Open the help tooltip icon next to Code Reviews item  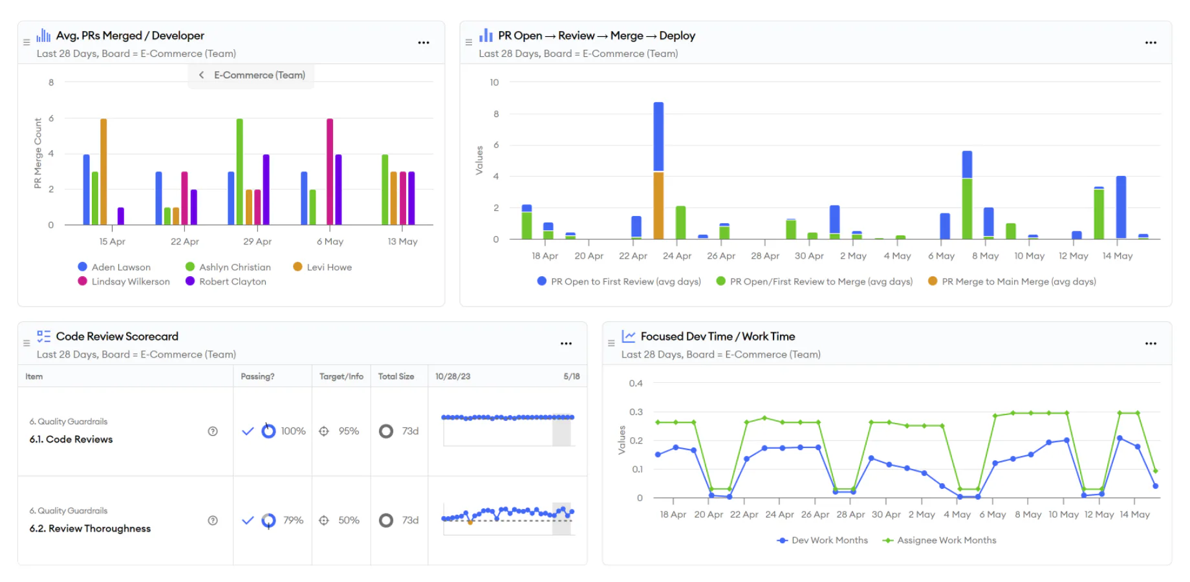212,431
